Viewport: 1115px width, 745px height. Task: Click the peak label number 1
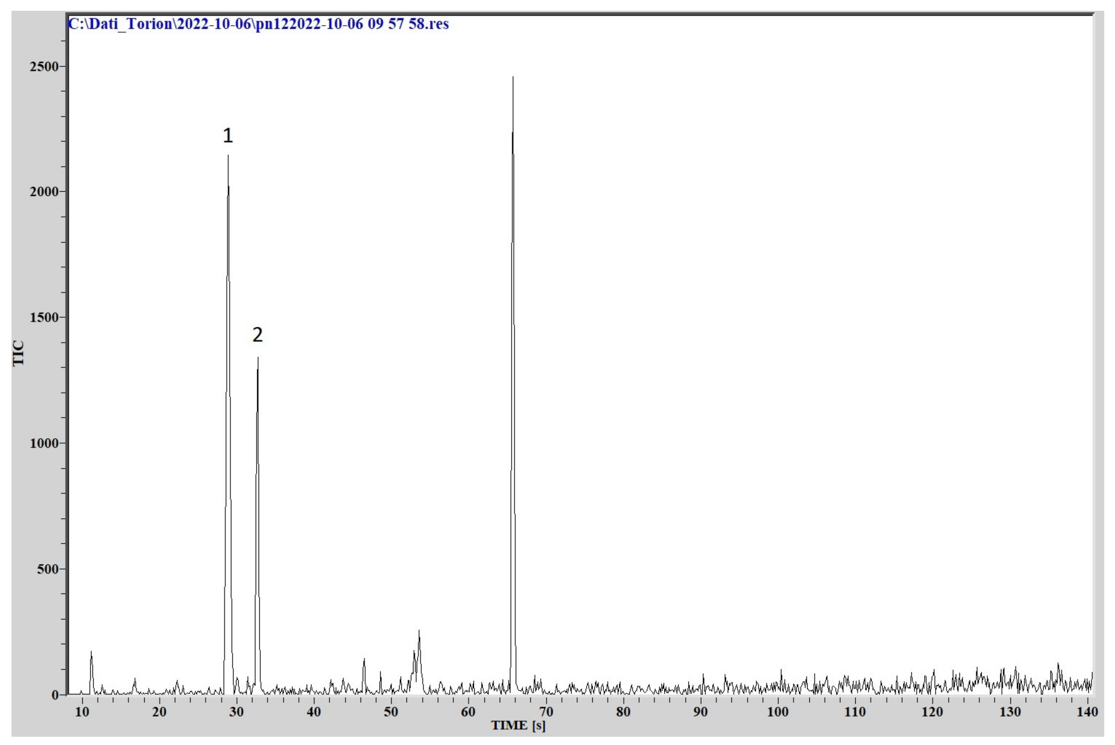pos(228,136)
